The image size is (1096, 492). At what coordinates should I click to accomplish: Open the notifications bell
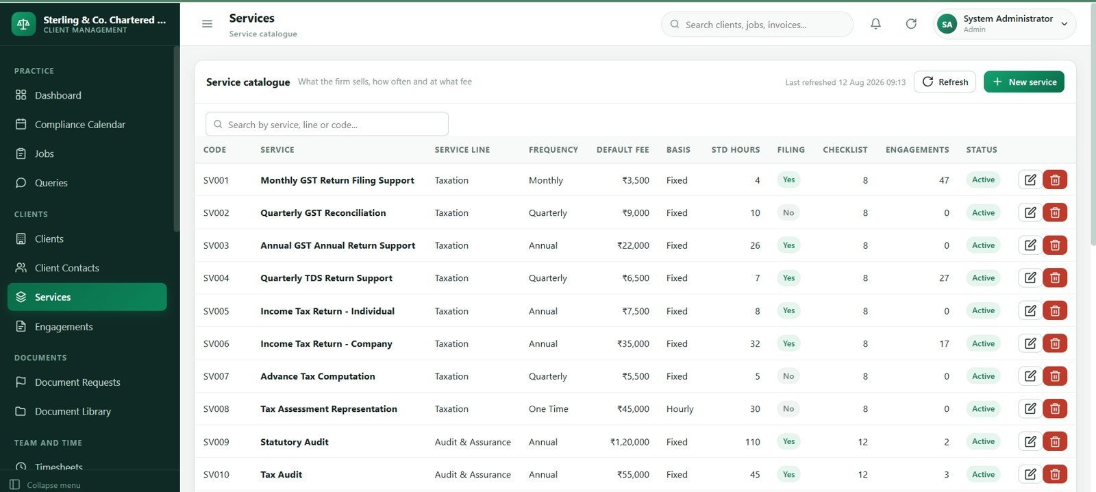(875, 24)
